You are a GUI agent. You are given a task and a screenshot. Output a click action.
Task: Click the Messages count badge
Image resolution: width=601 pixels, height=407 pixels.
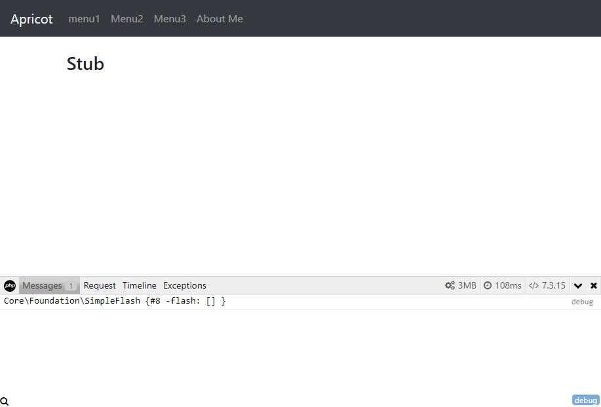pos(71,286)
